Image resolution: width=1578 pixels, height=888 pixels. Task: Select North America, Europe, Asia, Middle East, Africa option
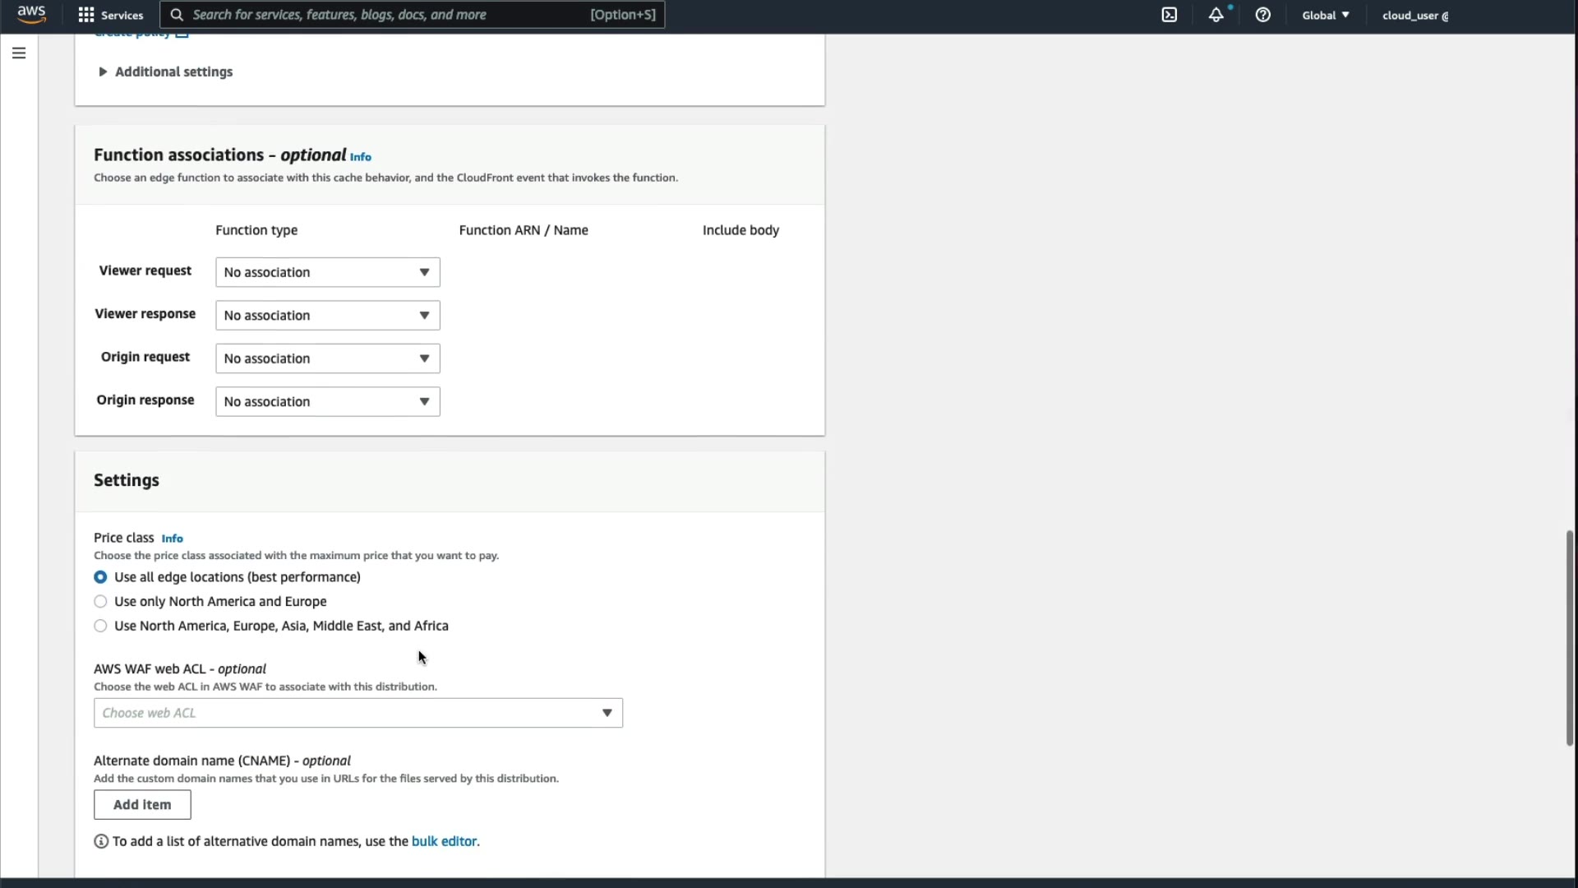click(x=100, y=626)
